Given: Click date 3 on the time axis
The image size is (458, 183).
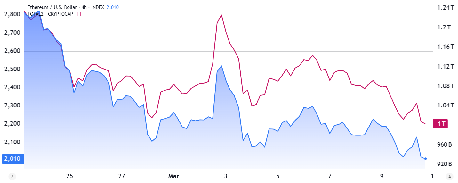Looking at the screenshot, I should click(x=226, y=176).
